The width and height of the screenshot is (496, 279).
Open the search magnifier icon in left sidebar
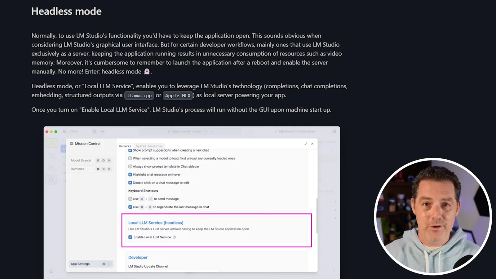(51, 179)
